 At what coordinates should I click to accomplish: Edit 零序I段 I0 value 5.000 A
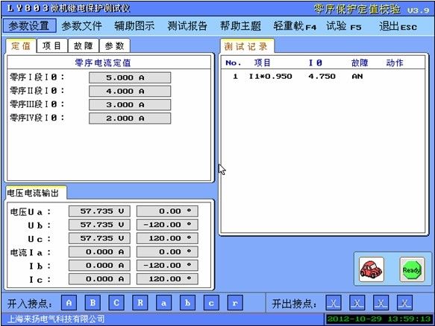pos(130,77)
